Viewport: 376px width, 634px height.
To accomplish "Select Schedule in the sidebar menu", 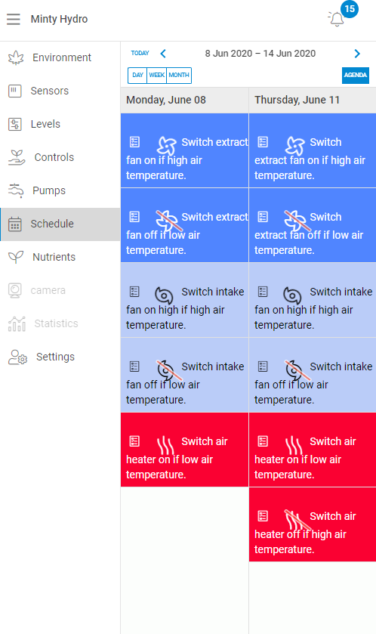I will pyautogui.click(x=60, y=224).
